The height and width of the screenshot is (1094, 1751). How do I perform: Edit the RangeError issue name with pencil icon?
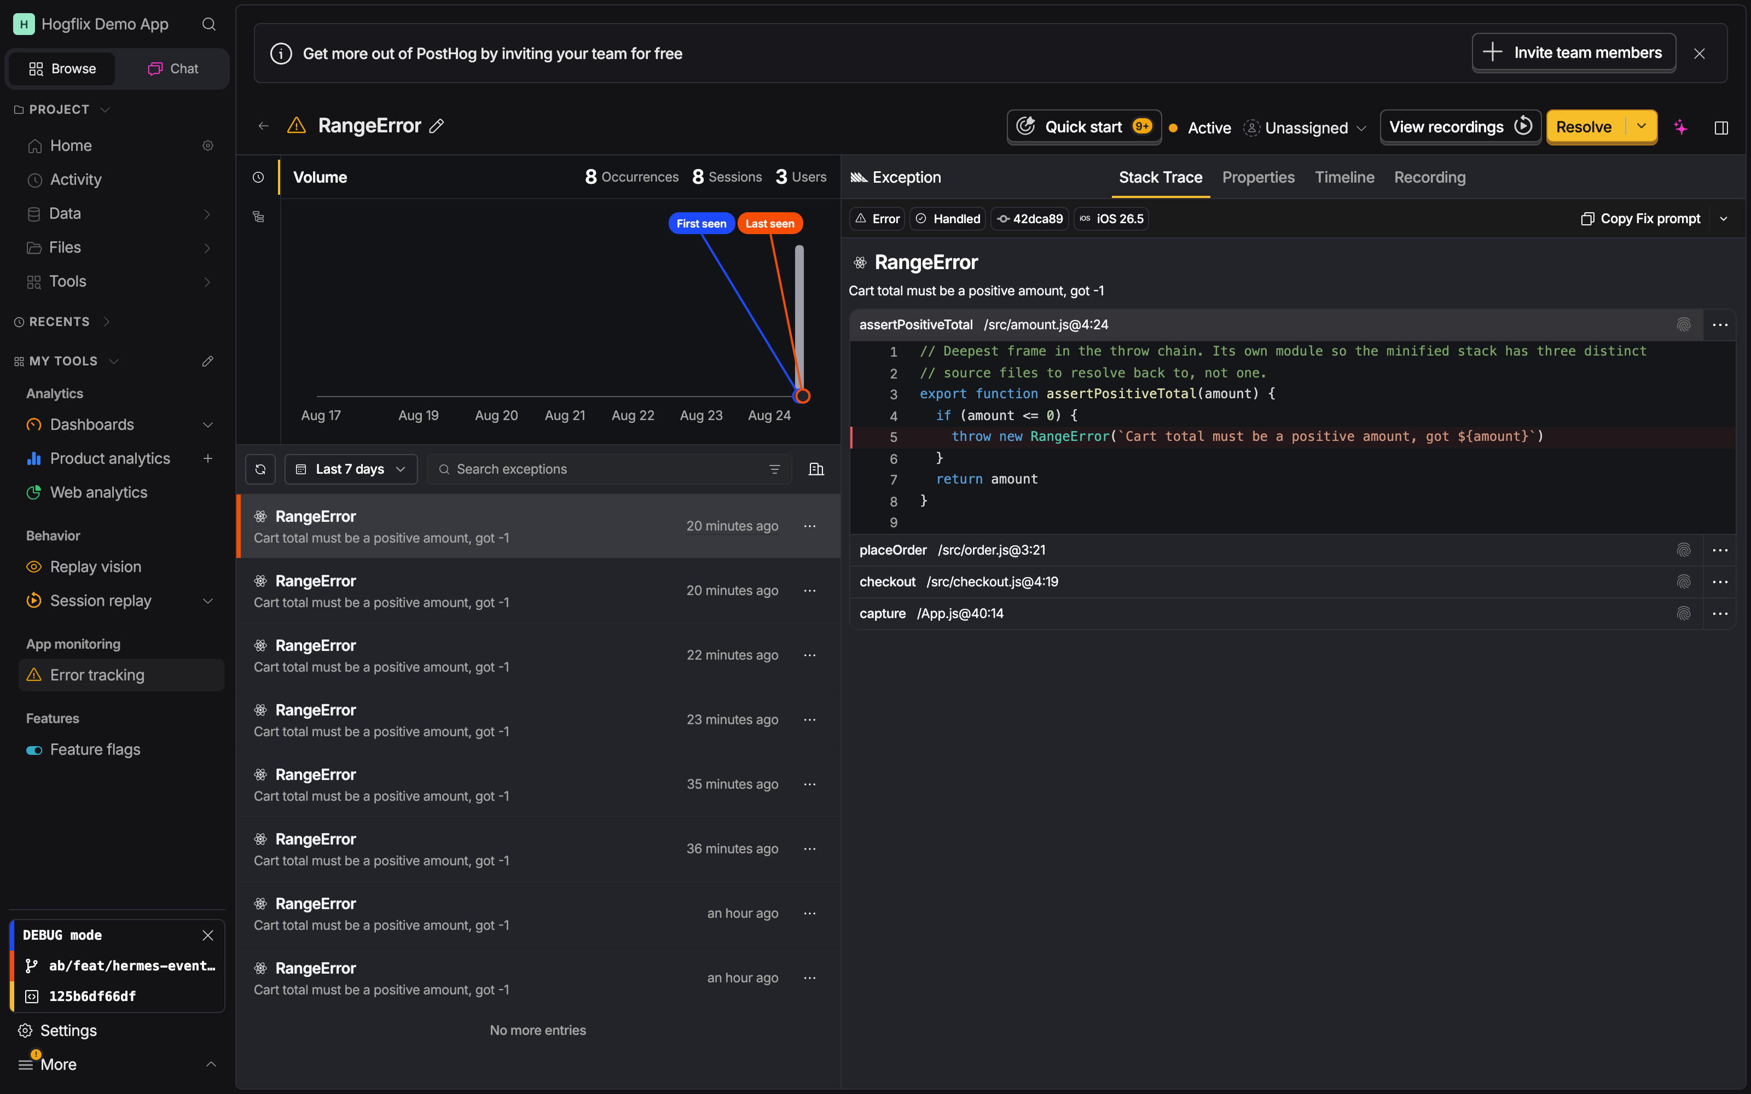click(436, 126)
